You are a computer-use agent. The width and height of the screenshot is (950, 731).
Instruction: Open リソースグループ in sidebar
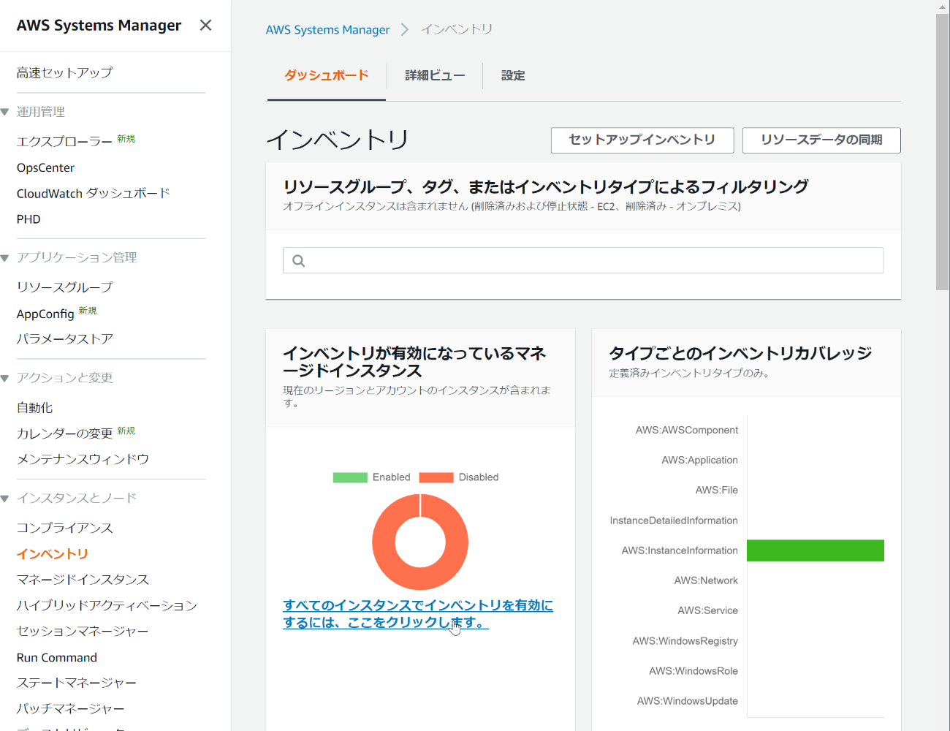point(64,287)
